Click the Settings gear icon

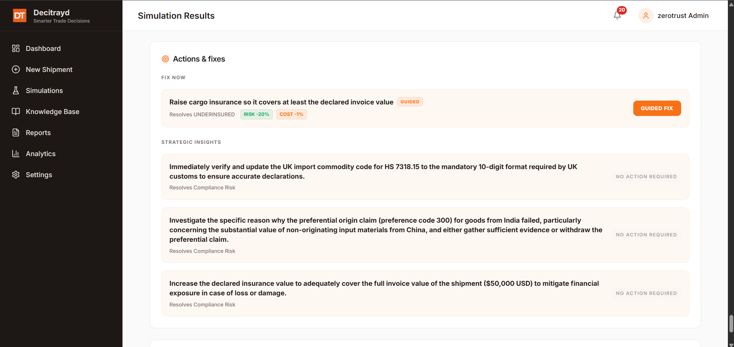point(16,174)
